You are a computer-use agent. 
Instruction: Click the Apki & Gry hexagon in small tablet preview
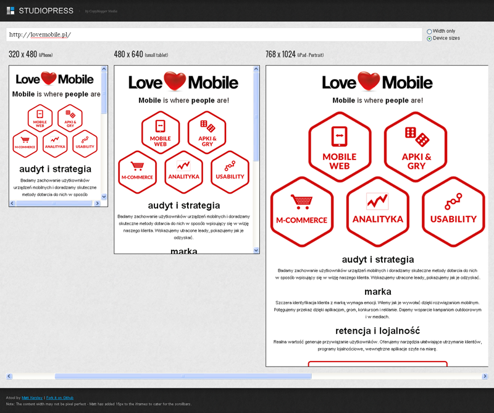pyautogui.click(x=207, y=132)
